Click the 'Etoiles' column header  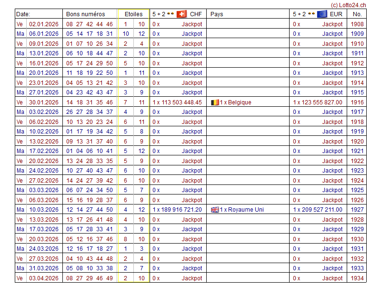click(x=133, y=14)
